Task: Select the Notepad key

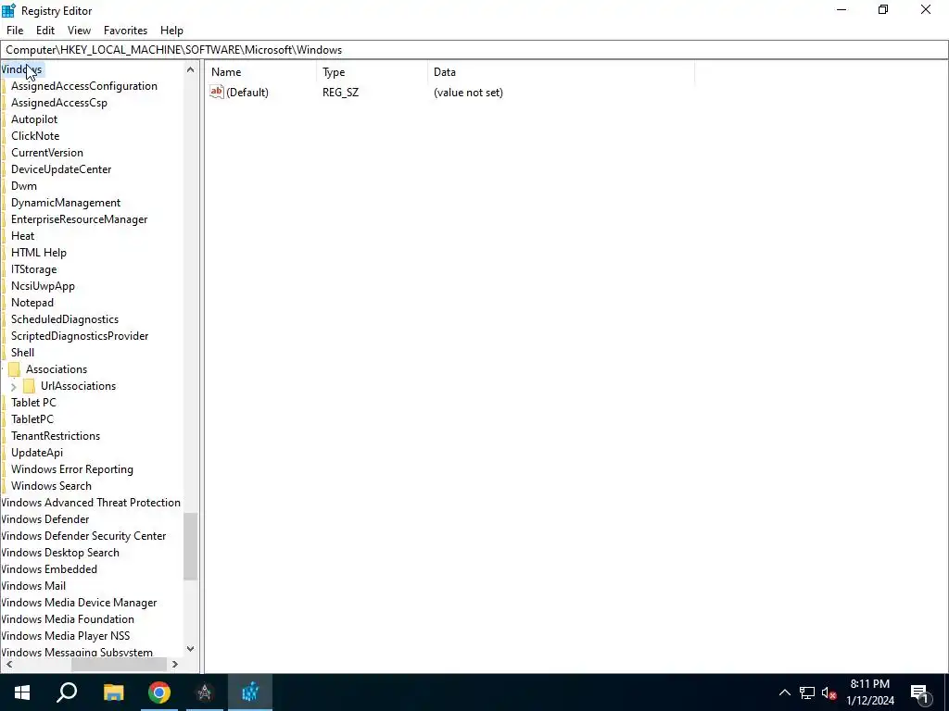Action: 32,303
